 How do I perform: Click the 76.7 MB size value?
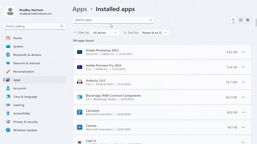[x=231, y=82]
